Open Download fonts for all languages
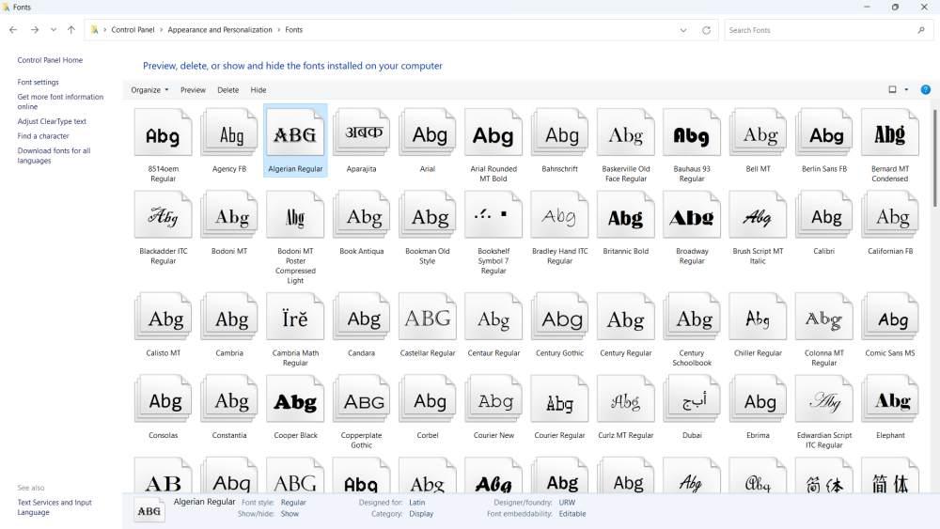The image size is (940, 529). point(54,155)
